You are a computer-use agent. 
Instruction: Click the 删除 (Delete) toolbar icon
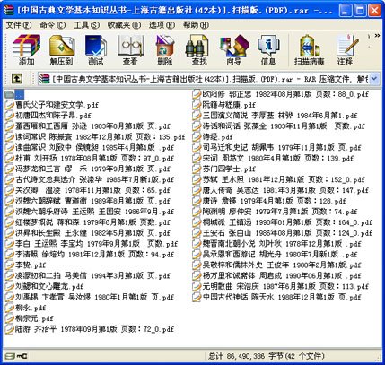click(165, 49)
